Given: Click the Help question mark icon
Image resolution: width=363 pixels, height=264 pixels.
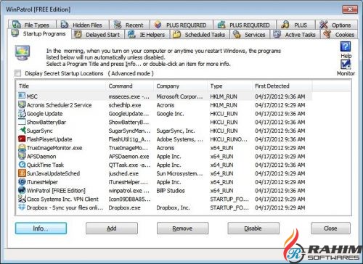Looking at the screenshot, I should click(x=346, y=46).
